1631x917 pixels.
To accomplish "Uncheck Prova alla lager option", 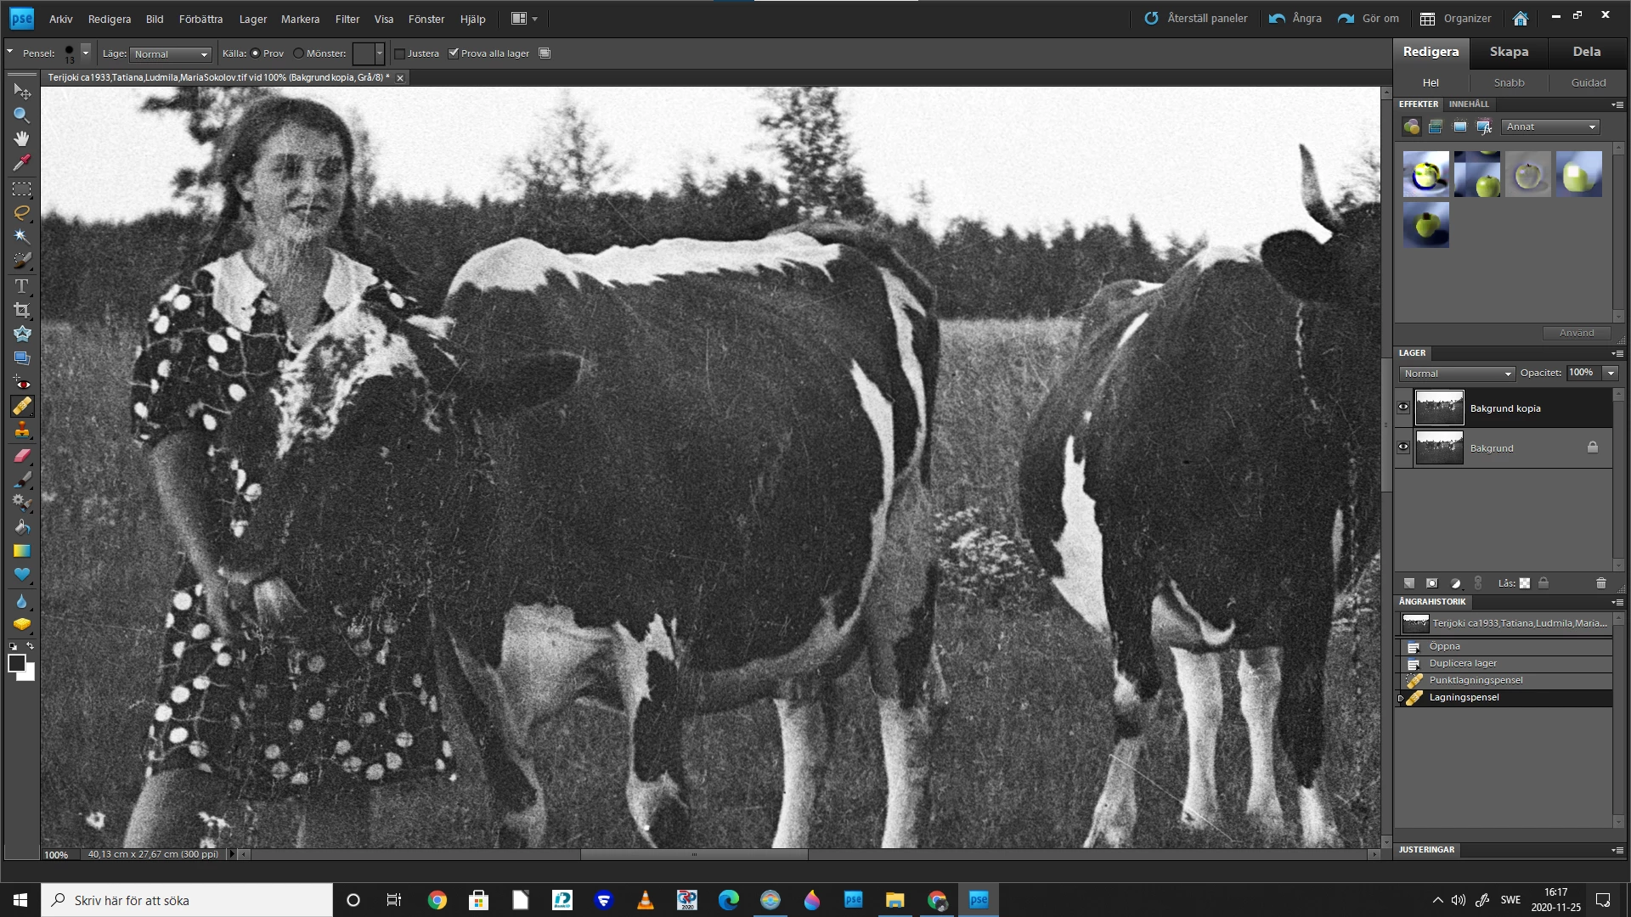I will tap(454, 53).
